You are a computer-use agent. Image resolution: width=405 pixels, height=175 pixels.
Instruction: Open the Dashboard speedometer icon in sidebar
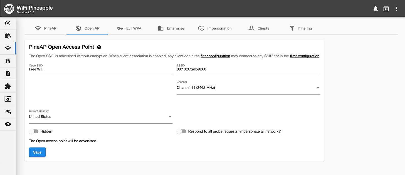click(x=8, y=23)
